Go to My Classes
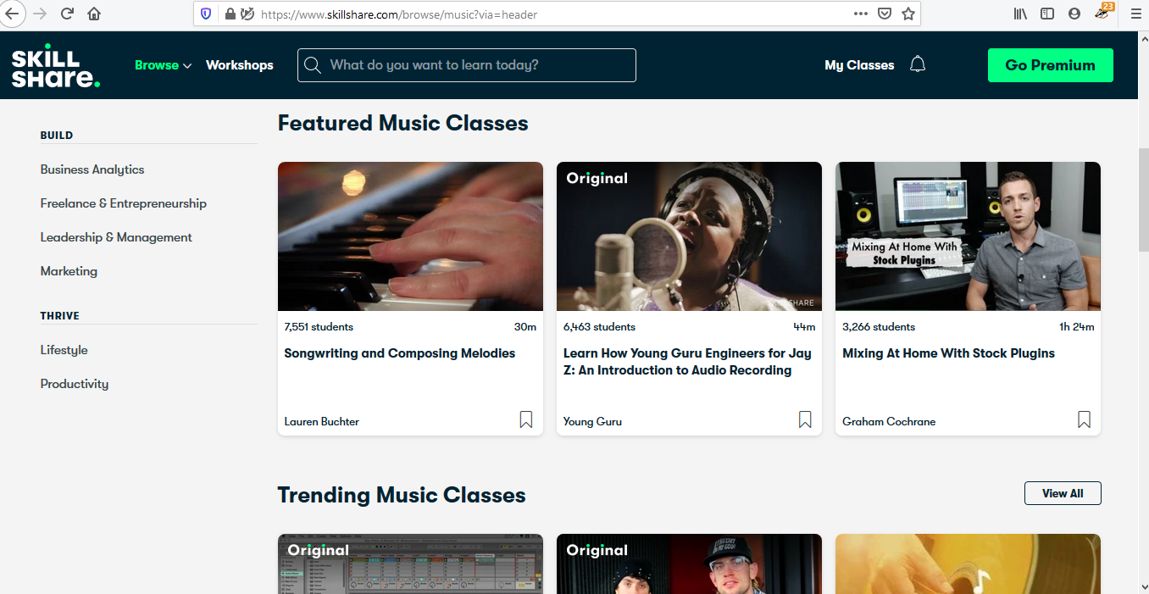The width and height of the screenshot is (1149, 594). coord(859,65)
